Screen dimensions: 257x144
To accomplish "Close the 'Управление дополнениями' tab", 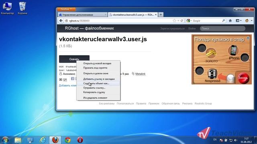I will 106,15.
